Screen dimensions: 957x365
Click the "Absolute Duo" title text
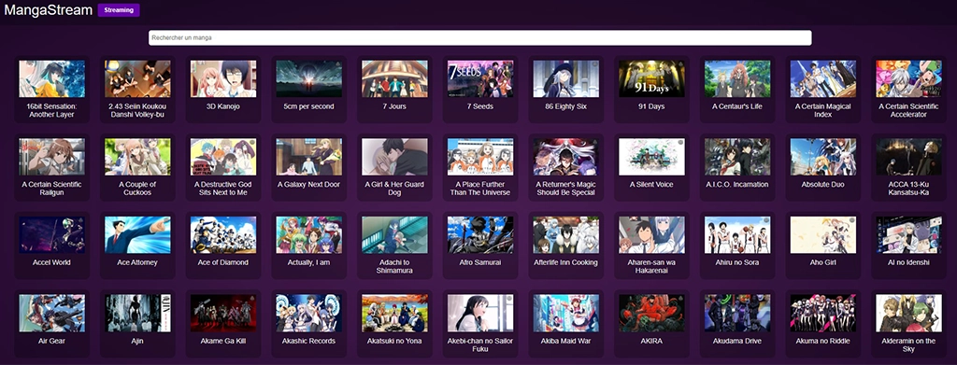click(822, 185)
